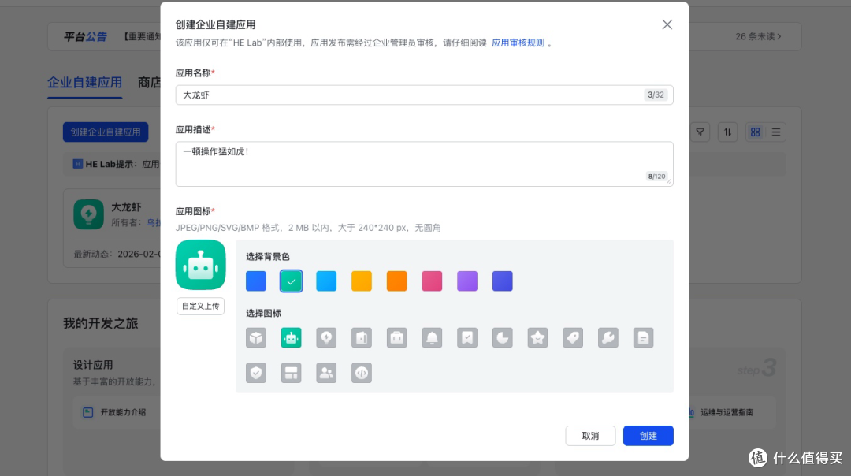Choose the door-shaped app icon

tap(362, 337)
